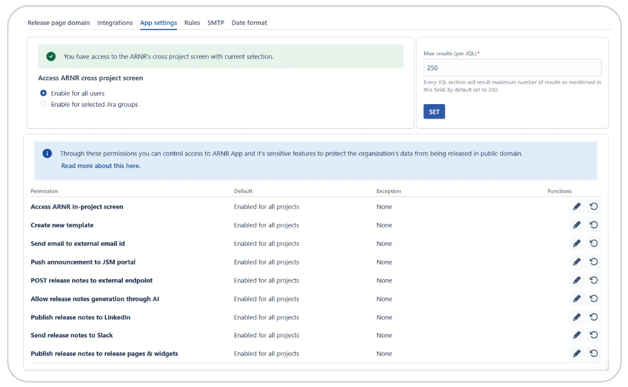
Task: Switch to the Date format tab
Action: coord(250,23)
